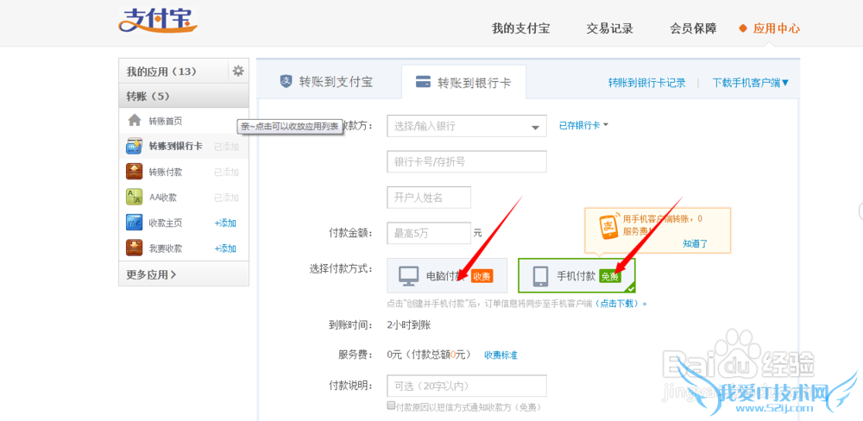Open 我的支付宝 in top navigation

coord(520,28)
